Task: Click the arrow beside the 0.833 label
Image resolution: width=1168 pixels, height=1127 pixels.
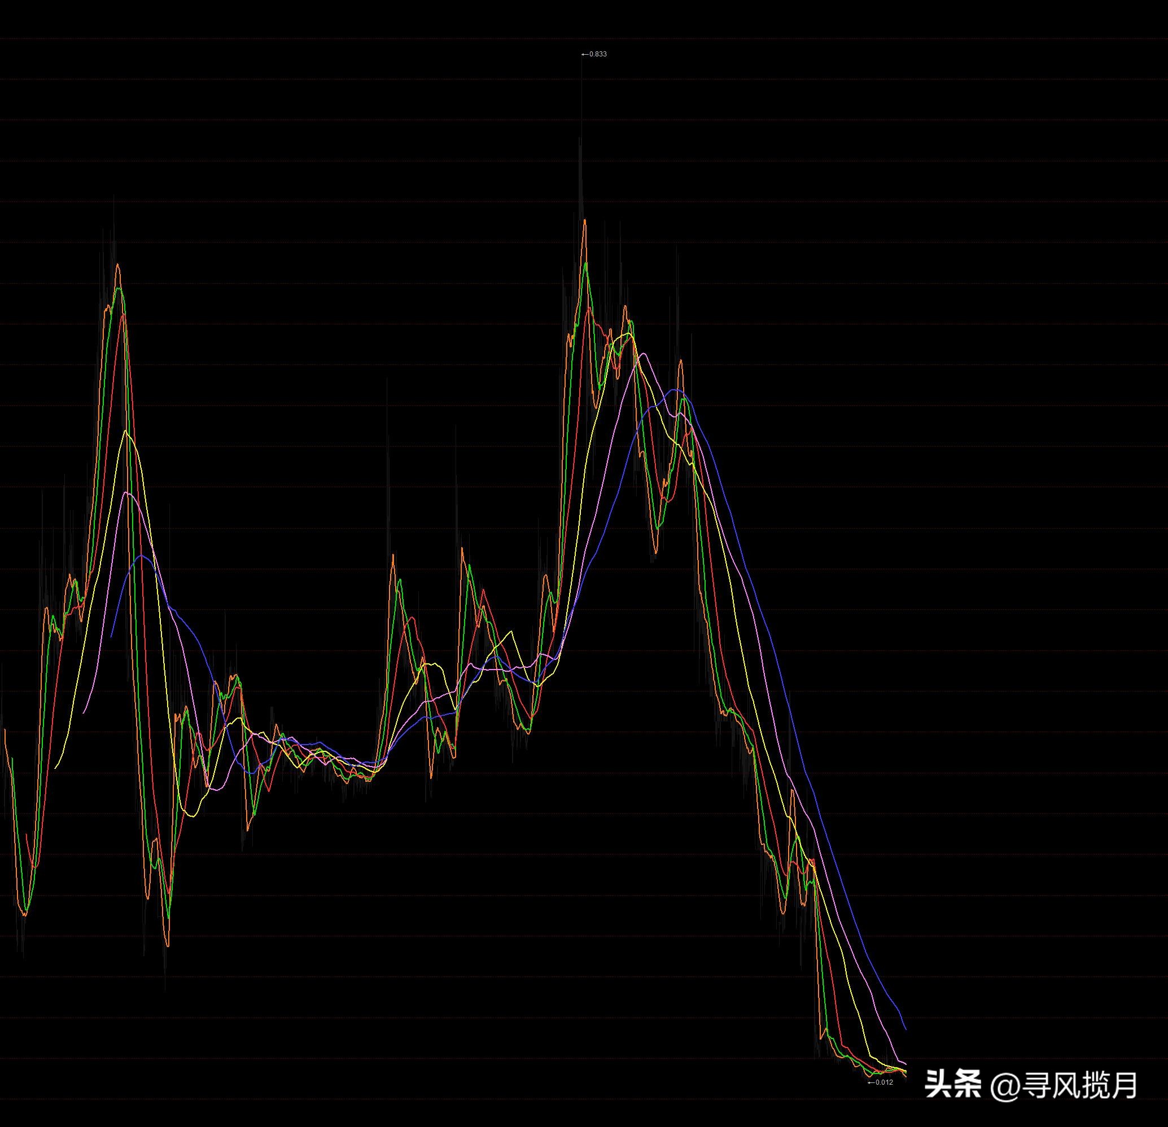Action: [586, 54]
